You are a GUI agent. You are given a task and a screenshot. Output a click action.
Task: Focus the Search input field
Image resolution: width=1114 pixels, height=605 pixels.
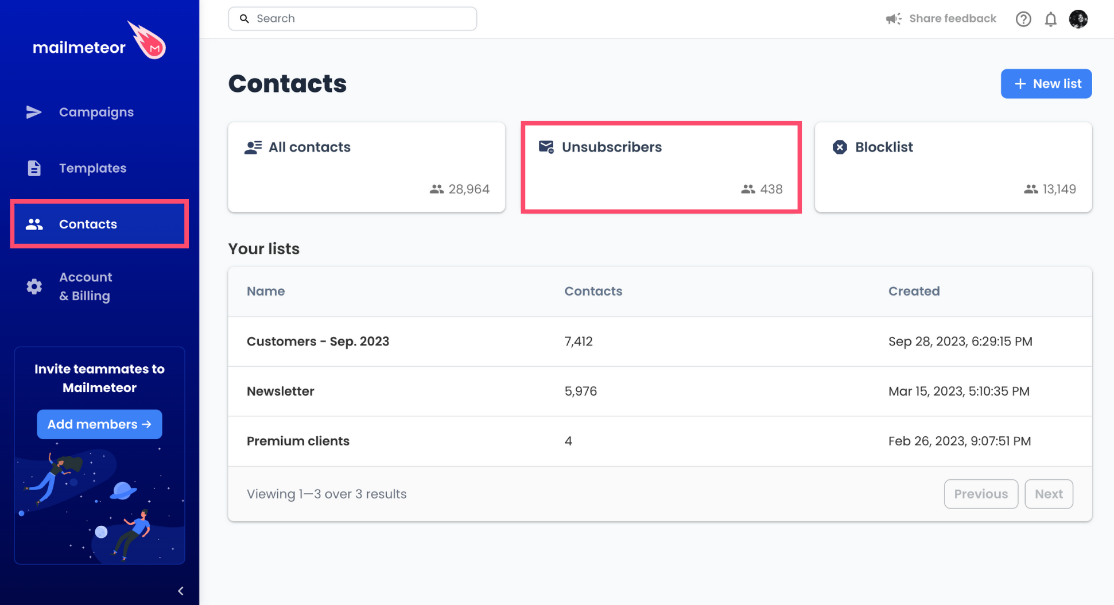pos(352,18)
